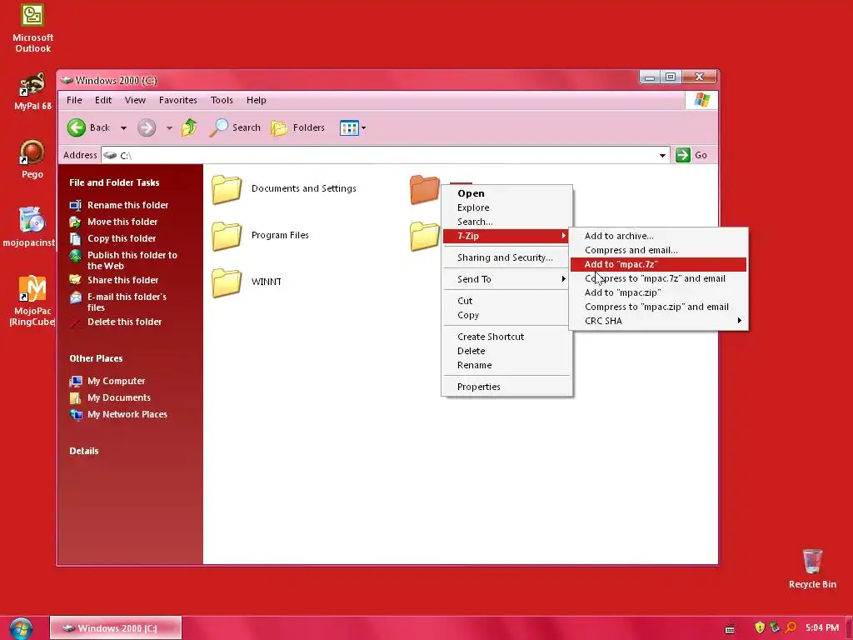Choose Compress and email... option
853x640 pixels.
pos(658,250)
